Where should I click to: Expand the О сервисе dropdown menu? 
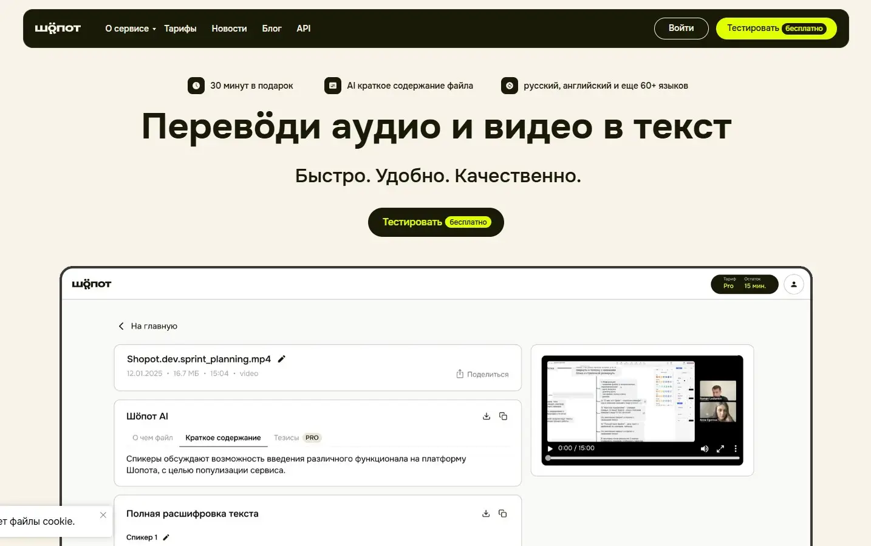point(130,29)
